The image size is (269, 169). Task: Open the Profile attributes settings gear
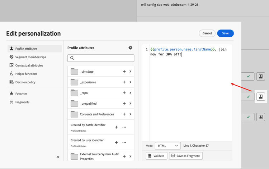(x=130, y=48)
